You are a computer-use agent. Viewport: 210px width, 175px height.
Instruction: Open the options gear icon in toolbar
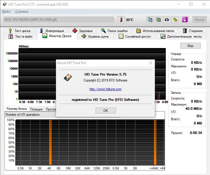pos(175,20)
